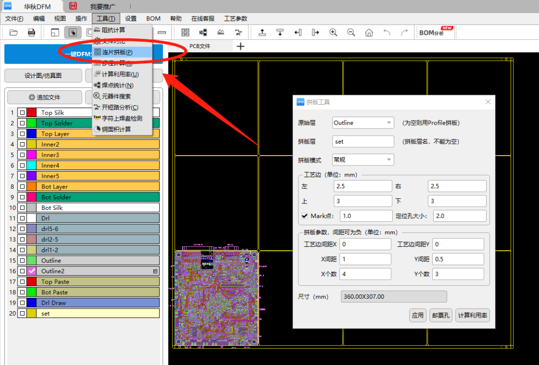
Task: Enable the Bot Layer checkbox
Action: coord(22,186)
